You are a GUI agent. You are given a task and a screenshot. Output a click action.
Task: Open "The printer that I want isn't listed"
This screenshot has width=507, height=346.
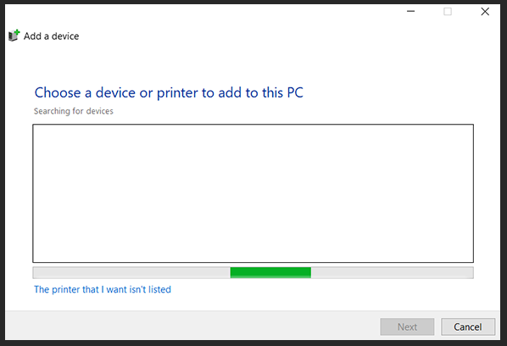pyautogui.click(x=103, y=289)
